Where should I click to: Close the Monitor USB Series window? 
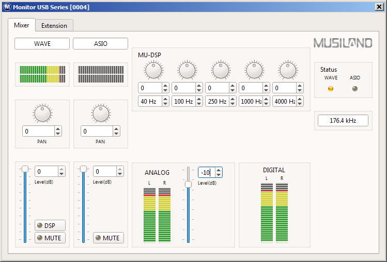coord(379,7)
